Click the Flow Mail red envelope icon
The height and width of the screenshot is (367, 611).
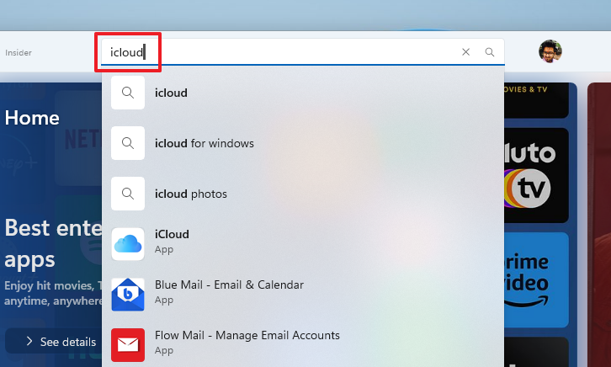(128, 345)
